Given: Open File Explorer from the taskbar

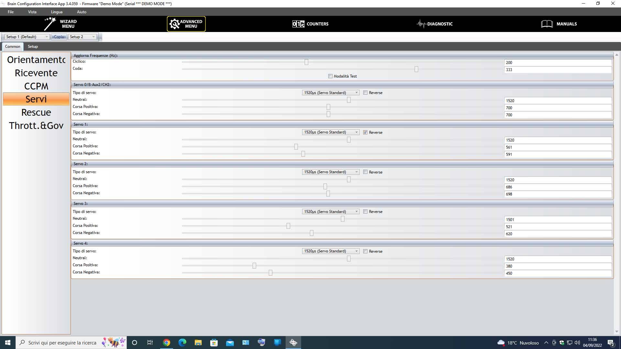Looking at the screenshot, I should pyautogui.click(x=198, y=343).
